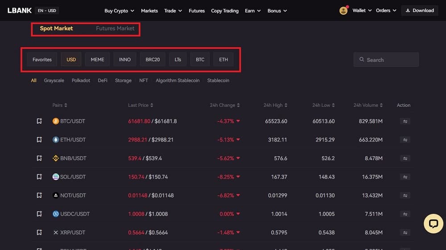Open trade action for USDC/USDT row
Viewport: 446px width, 250px height.
point(405,214)
